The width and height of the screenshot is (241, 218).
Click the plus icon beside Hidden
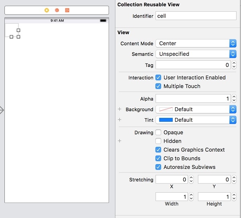(x=119, y=141)
